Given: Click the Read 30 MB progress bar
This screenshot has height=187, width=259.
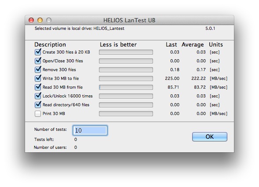Looking at the screenshot, I should point(126,87).
